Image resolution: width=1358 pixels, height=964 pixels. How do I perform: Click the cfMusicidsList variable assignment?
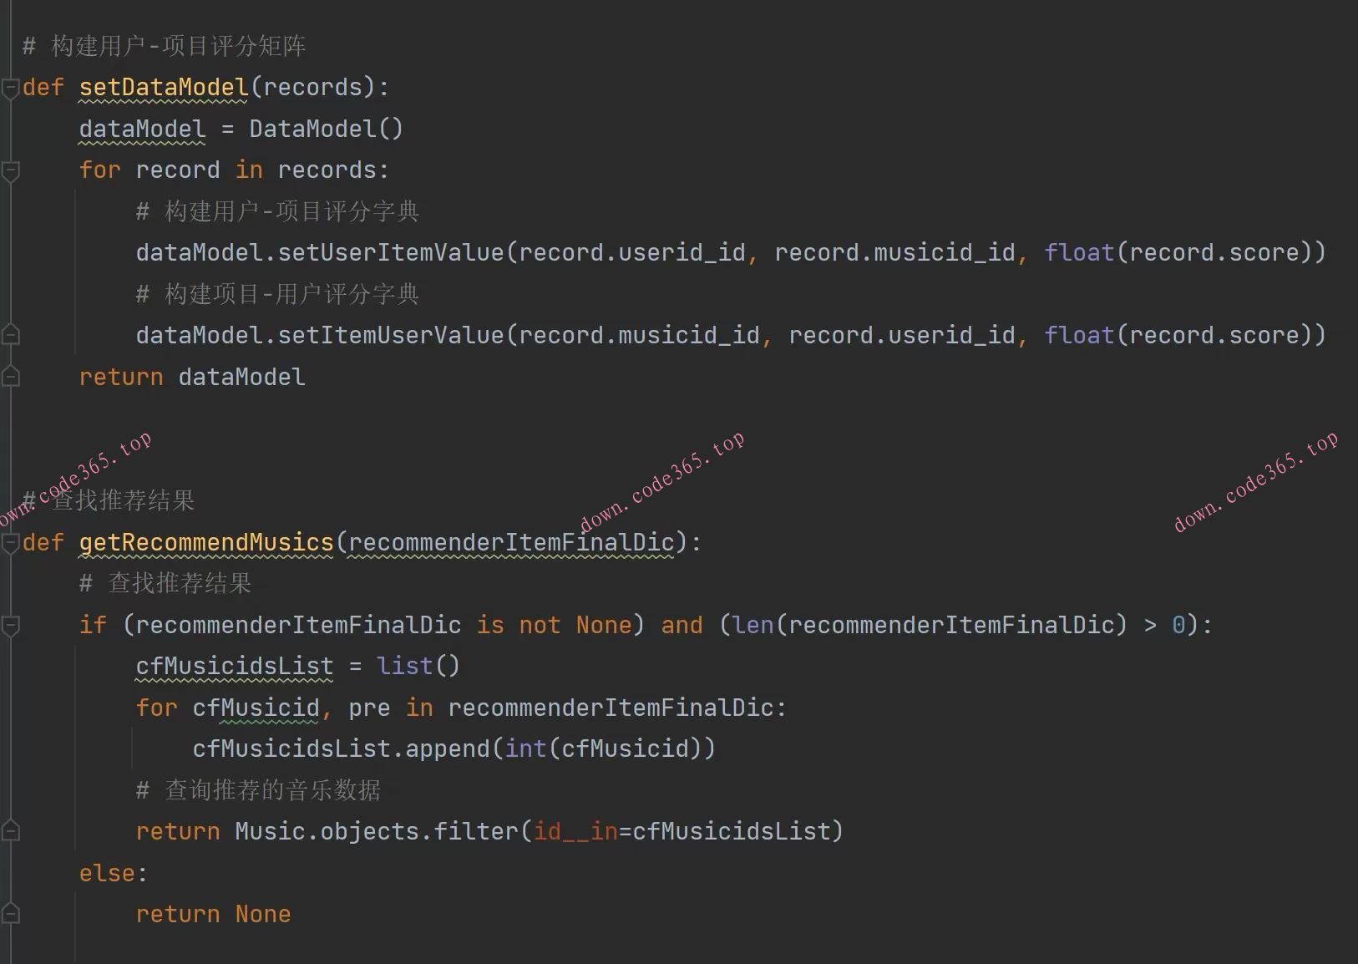coord(234,667)
